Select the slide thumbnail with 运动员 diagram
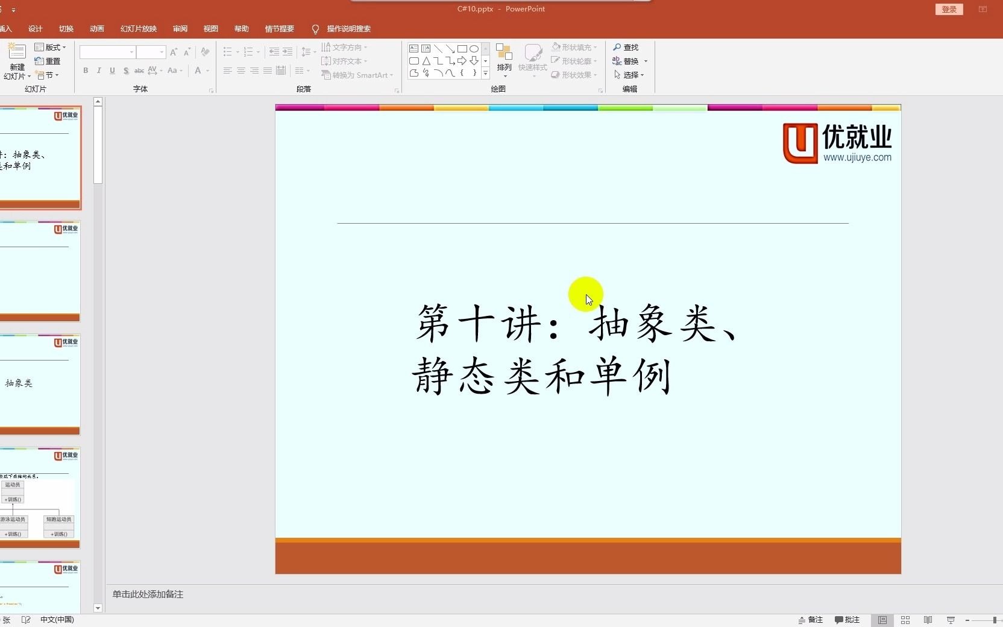Viewport: 1003px width, 627px height. (40, 498)
